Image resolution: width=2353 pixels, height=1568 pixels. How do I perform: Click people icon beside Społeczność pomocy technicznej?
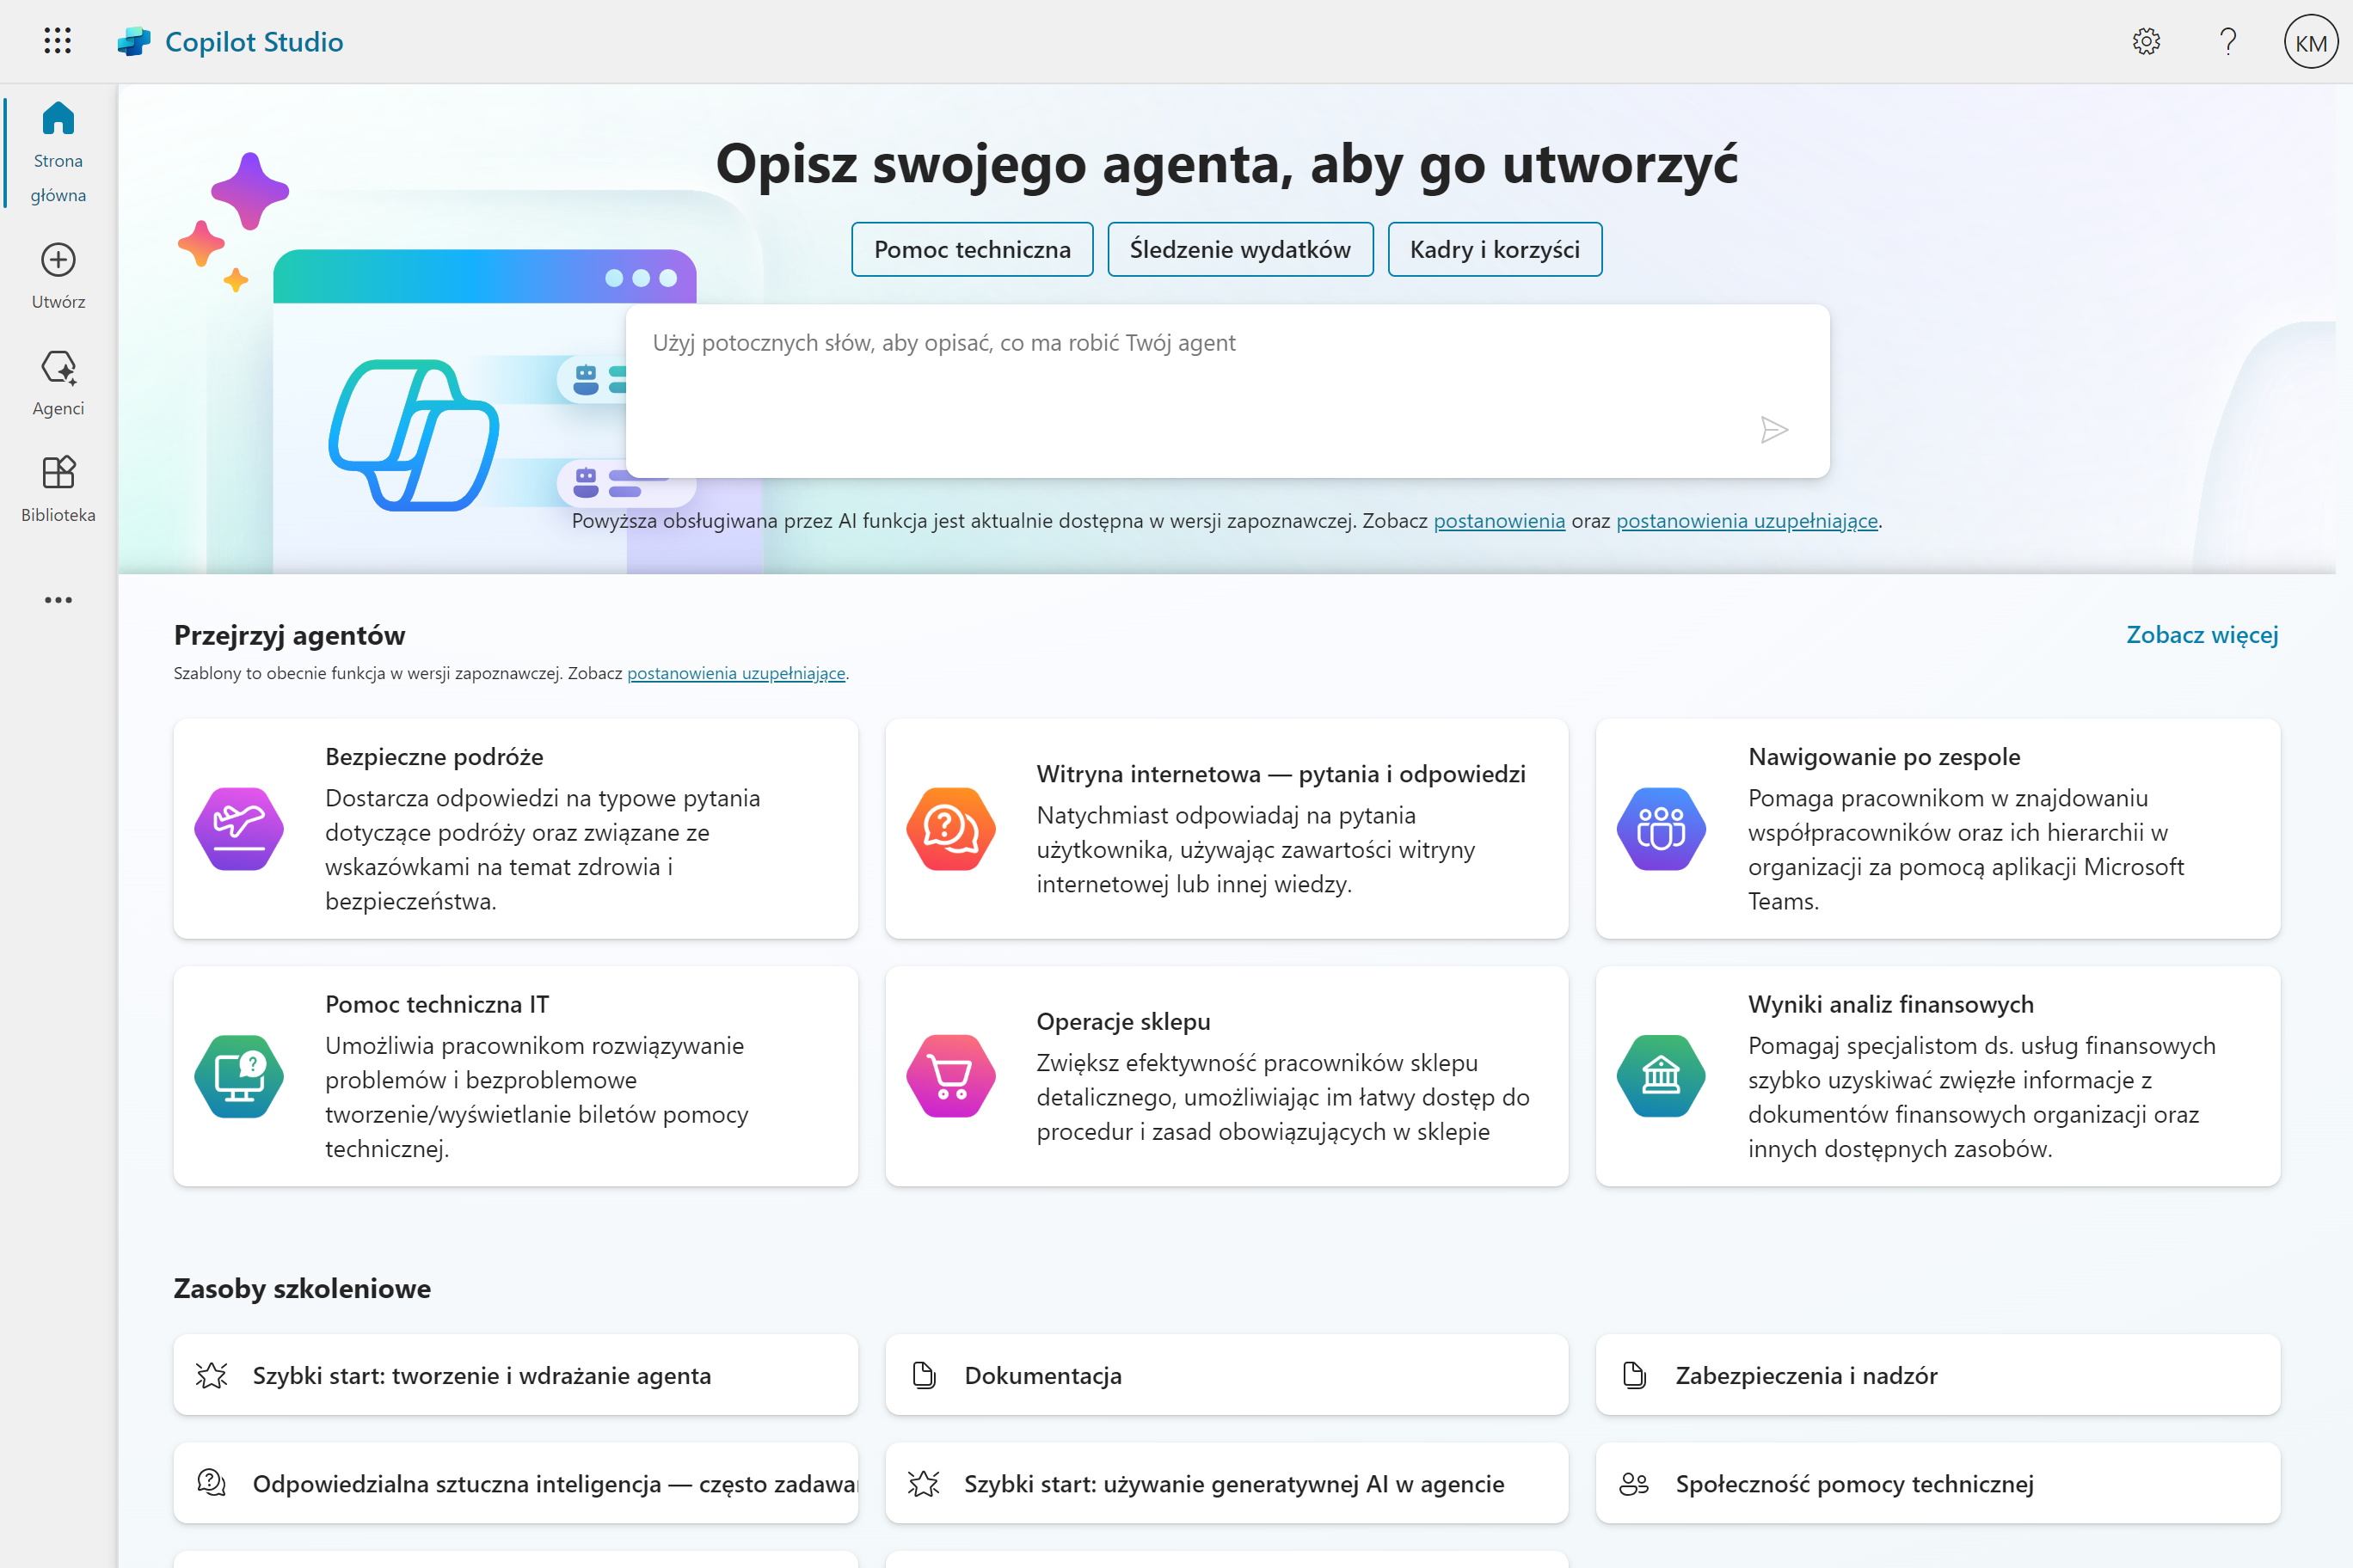[x=1634, y=1484]
